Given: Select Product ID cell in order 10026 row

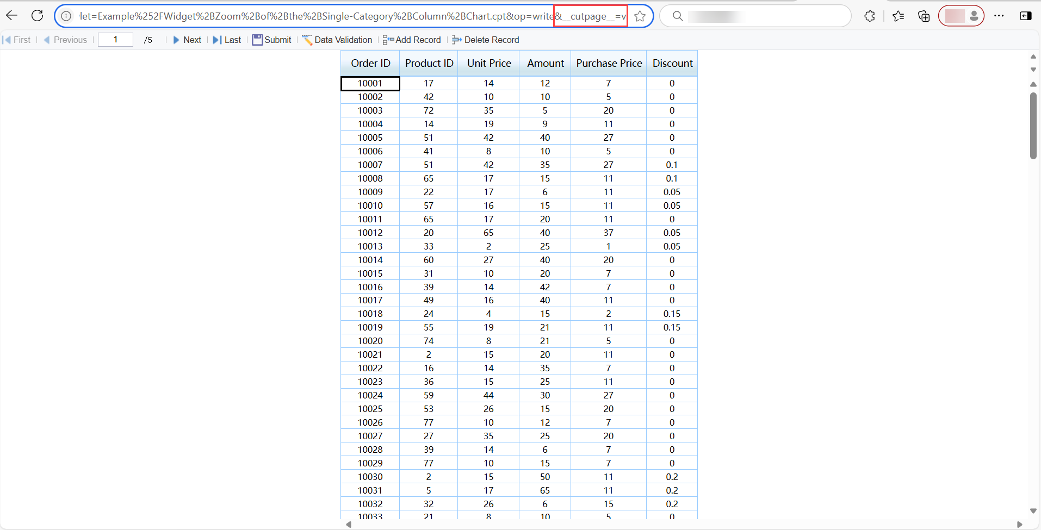Looking at the screenshot, I should point(429,422).
